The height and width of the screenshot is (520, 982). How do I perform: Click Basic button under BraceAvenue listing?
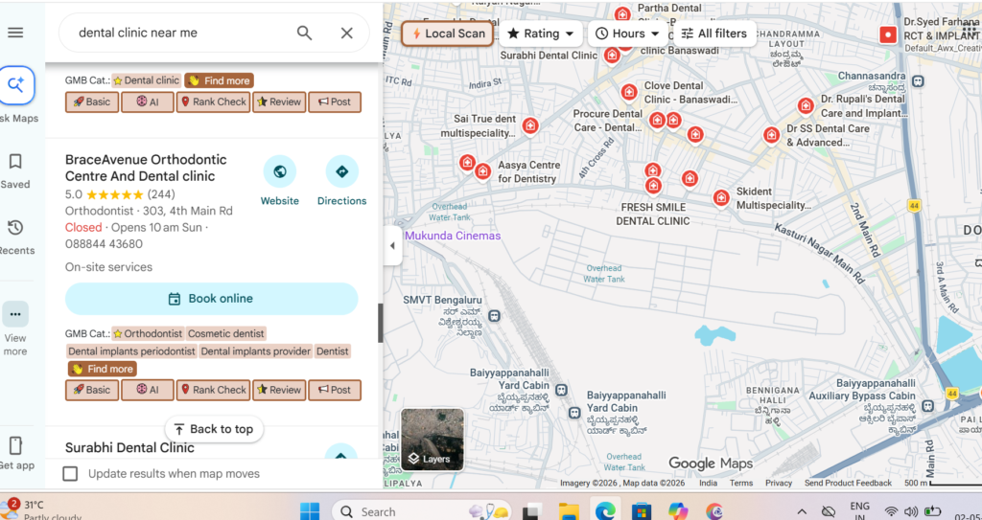tap(91, 390)
